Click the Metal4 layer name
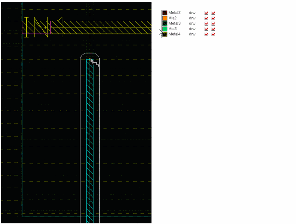The width and height of the screenshot is (296, 224). coord(174,34)
